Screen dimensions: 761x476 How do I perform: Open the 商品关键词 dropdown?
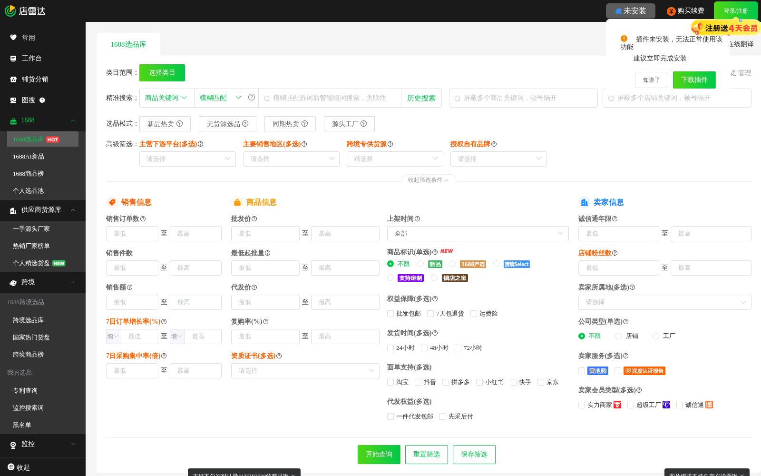click(166, 98)
